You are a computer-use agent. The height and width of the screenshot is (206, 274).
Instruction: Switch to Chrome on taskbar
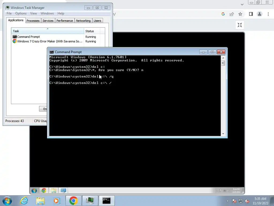tap(73, 201)
